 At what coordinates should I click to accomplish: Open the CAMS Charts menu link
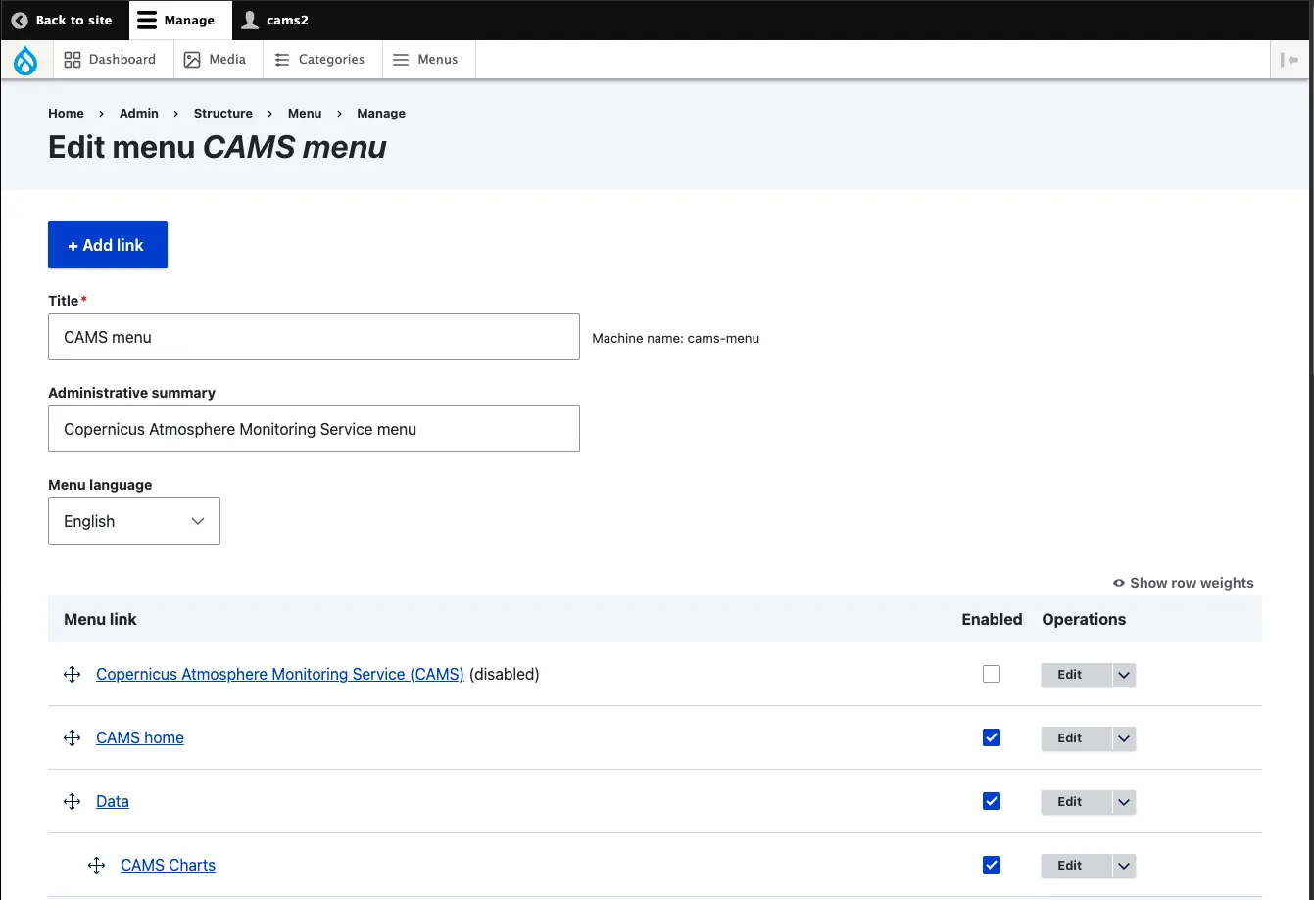(x=168, y=865)
